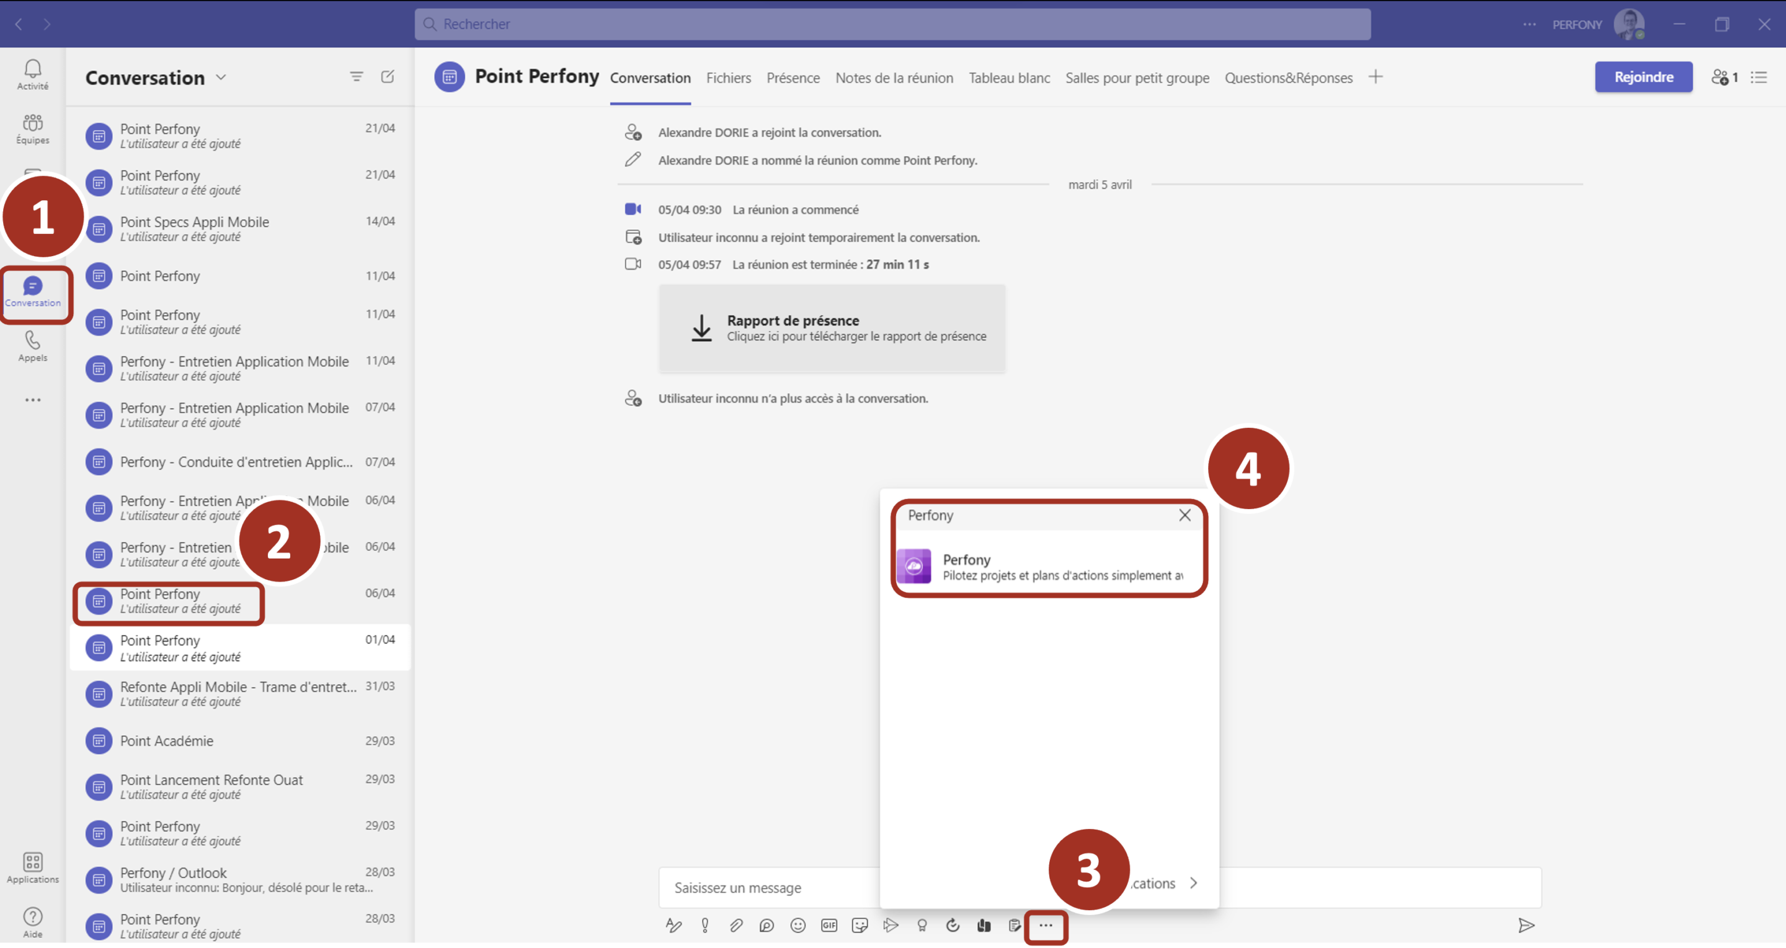Filter the conversation list
Viewport: 1786px width, 948px height.
click(x=357, y=77)
